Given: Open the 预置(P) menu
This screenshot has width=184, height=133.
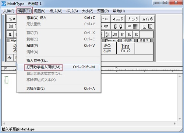Looking at the screenshot, I should [x=103, y=11].
